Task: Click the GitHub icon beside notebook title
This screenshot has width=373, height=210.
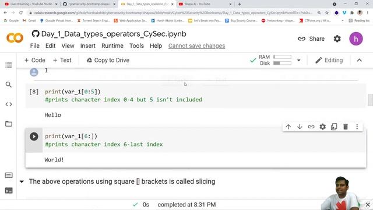Action: (x=36, y=34)
